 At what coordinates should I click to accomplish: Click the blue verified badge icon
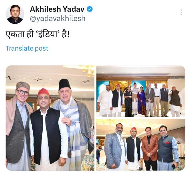click(x=90, y=9)
